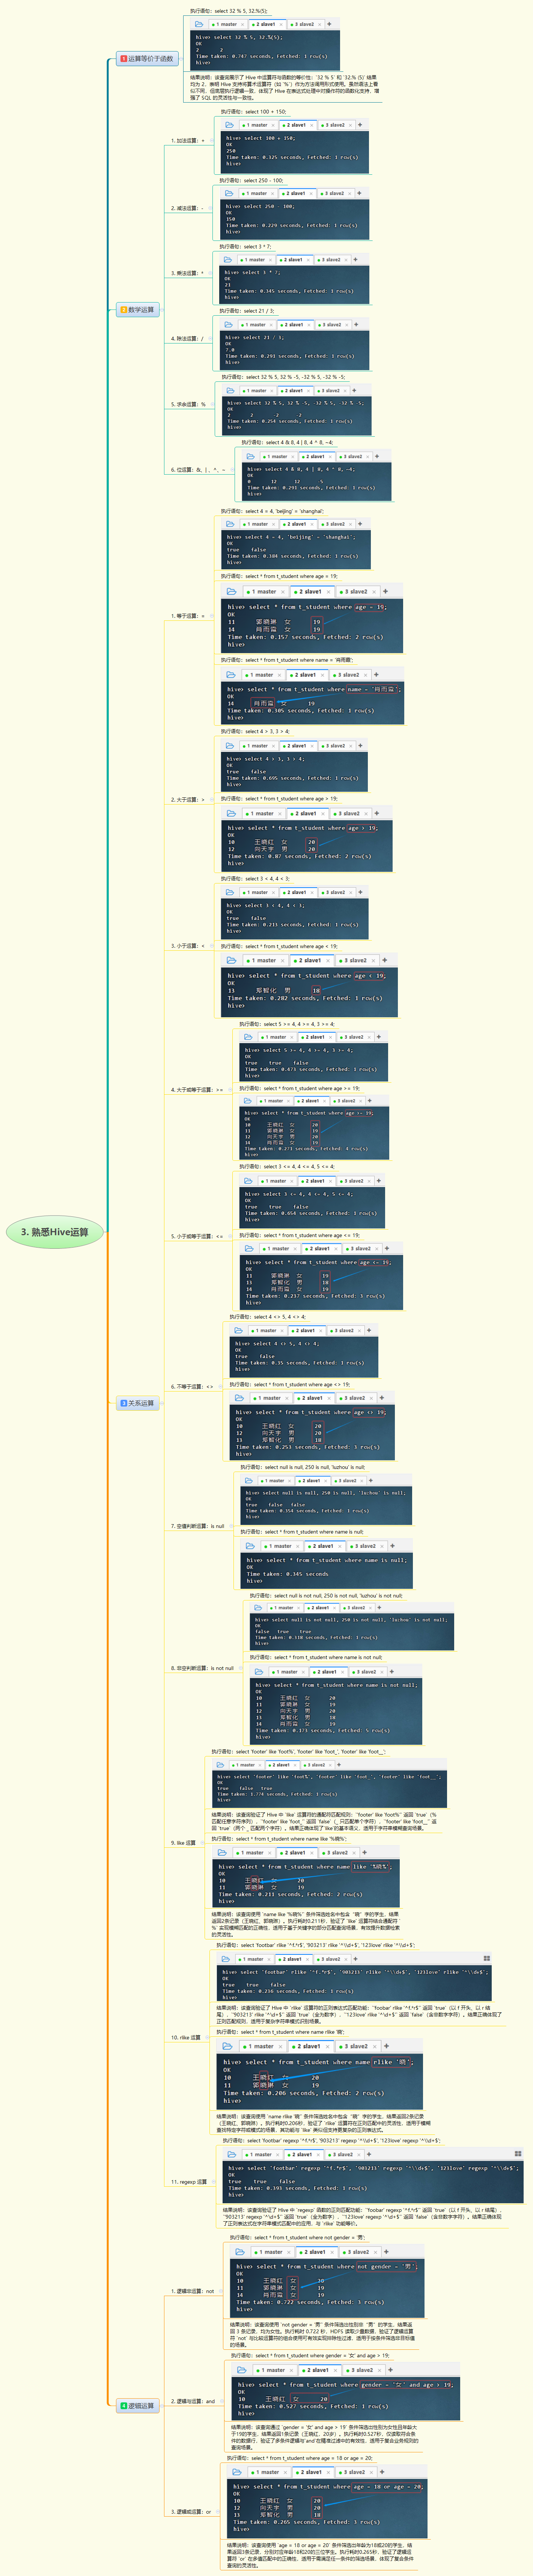Click the plus new-tab icon in the select 250 - 100 terminal
This screenshot has width=533, height=2576.
[x=358, y=193]
